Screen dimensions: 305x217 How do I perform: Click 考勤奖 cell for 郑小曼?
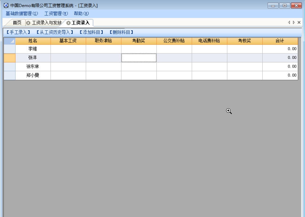[139, 75]
